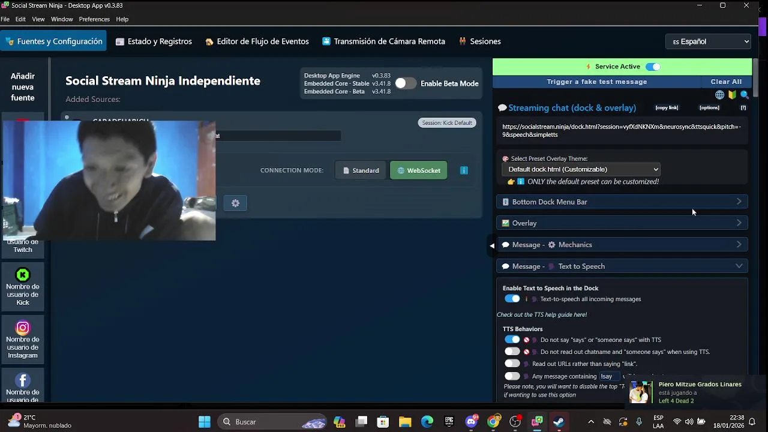Open the Preferences menu
This screenshot has width=768, height=432.
pyautogui.click(x=94, y=19)
